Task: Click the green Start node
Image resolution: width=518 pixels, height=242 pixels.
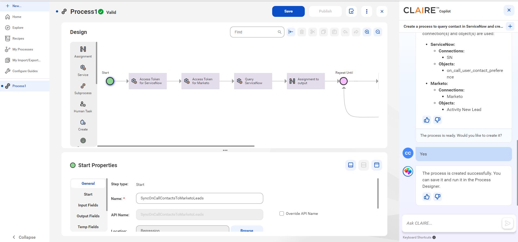Action: click(110, 81)
